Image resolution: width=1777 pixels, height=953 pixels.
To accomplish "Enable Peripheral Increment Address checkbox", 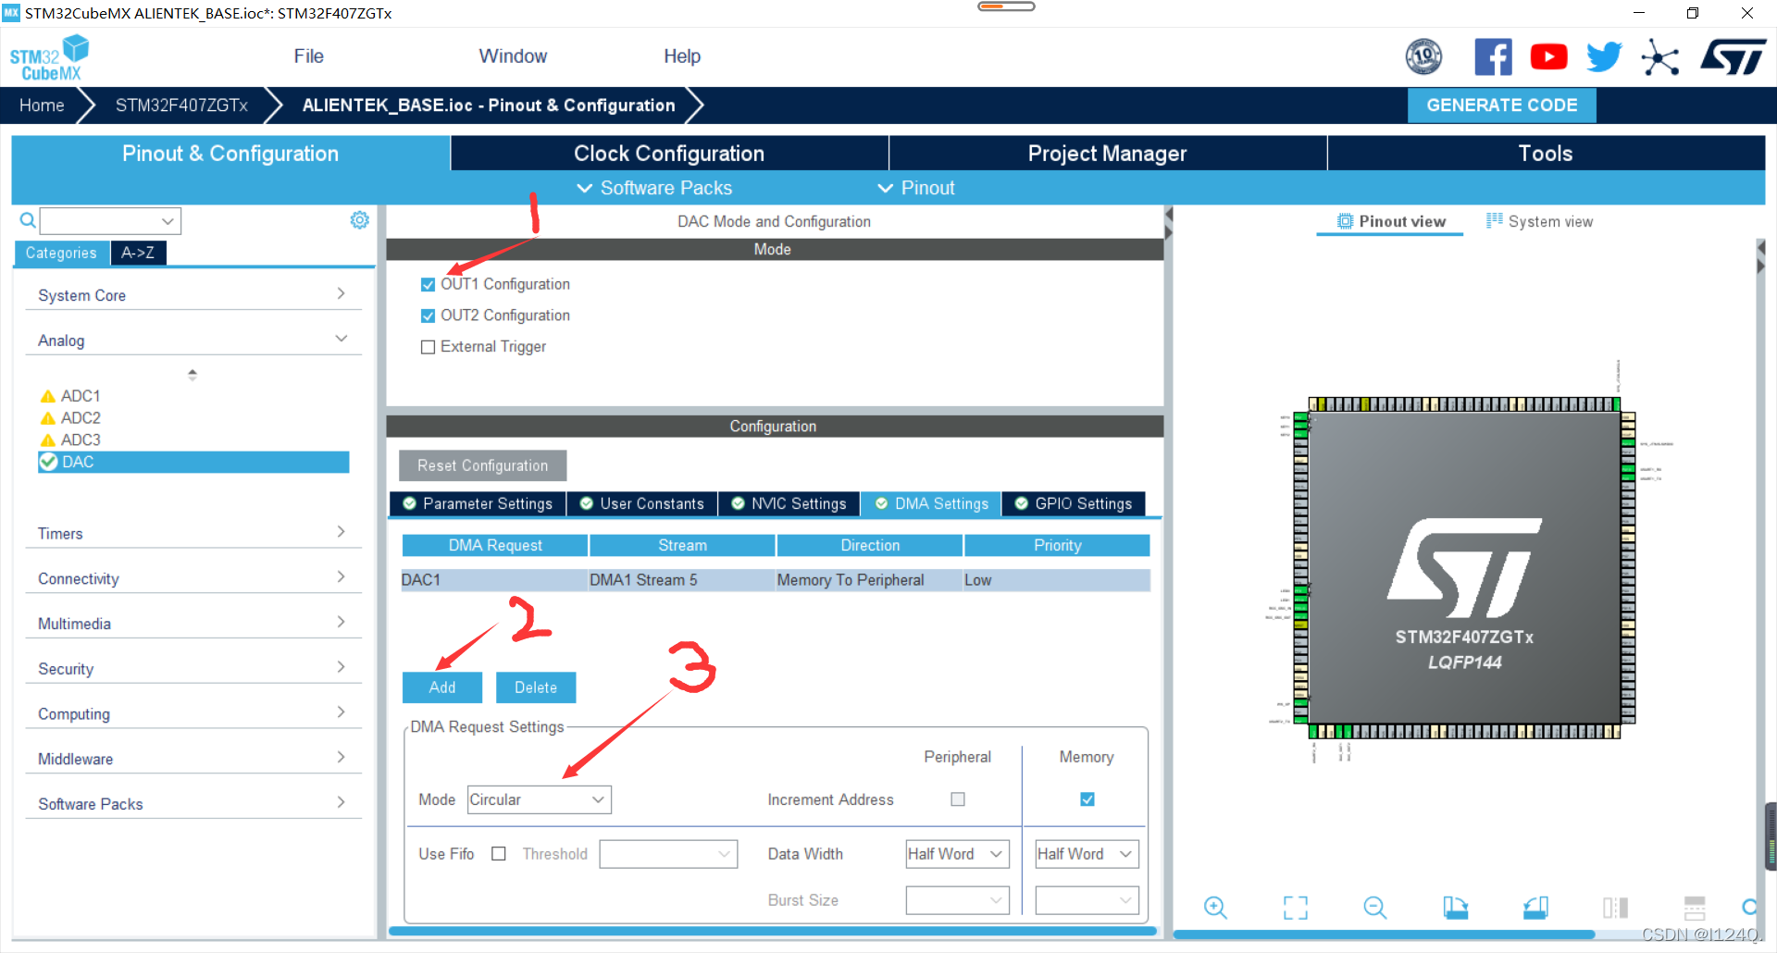I will [x=958, y=799].
